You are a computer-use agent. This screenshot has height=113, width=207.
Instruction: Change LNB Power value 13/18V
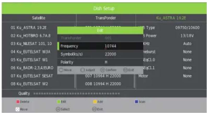(x=187, y=36)
